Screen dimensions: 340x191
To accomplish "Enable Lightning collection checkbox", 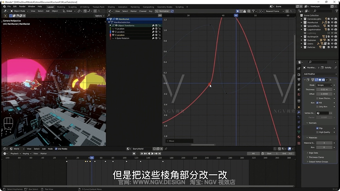I will click(329, 33).
